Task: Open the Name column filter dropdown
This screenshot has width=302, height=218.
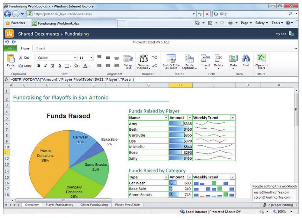Action: [166, 118]
